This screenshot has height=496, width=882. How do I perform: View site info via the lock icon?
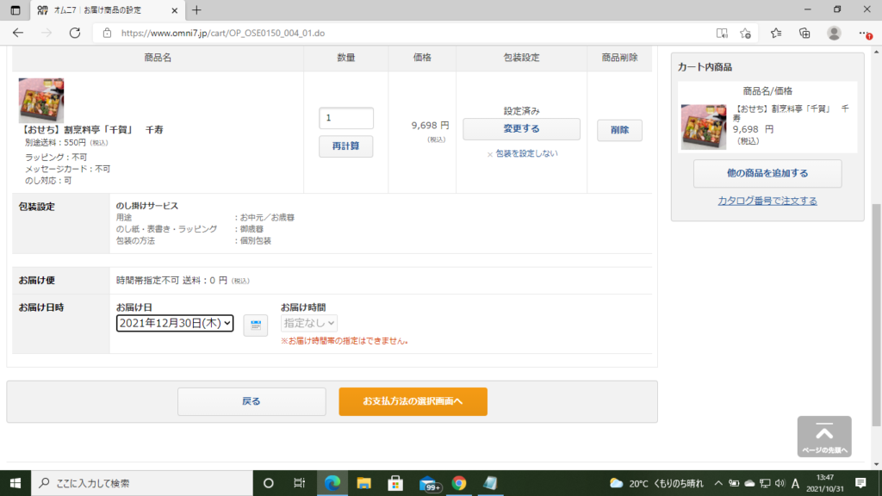[107, 34]
